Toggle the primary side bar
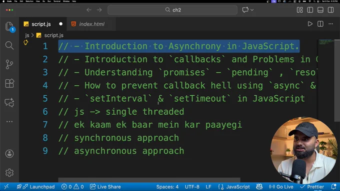This screenshot has width=340, height=191. coord(310,10)
